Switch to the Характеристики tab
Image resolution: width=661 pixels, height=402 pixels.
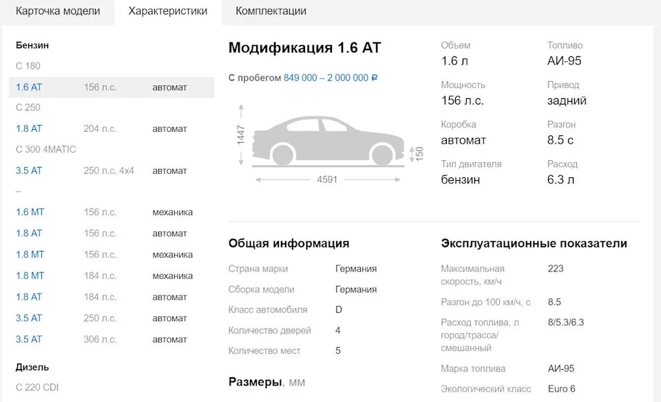coord(168,11)
